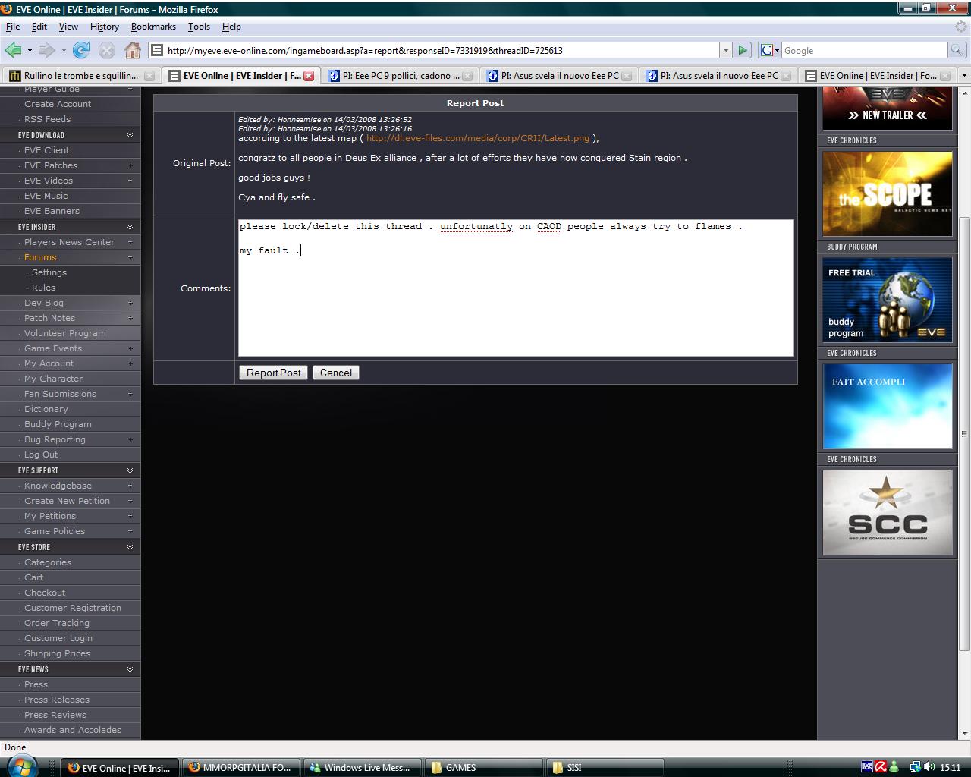971x777 pixels.
Task: Open the EVE Client download link
Action: click(x=46, y=150)
